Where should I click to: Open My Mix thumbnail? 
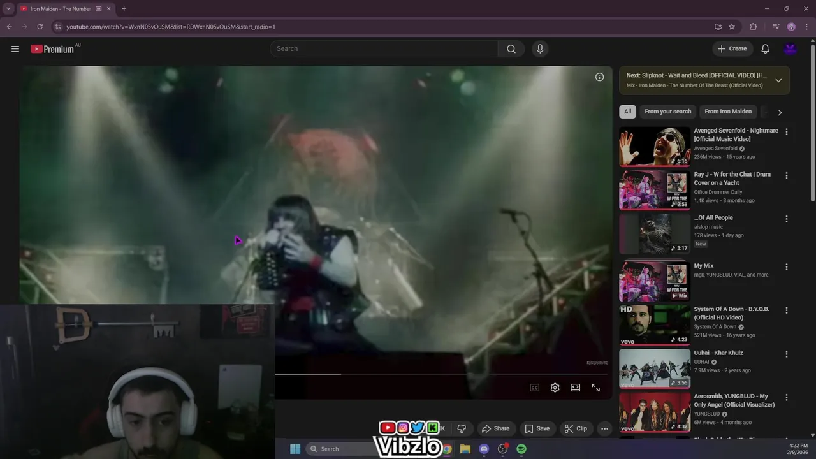[x=655, y=280]
